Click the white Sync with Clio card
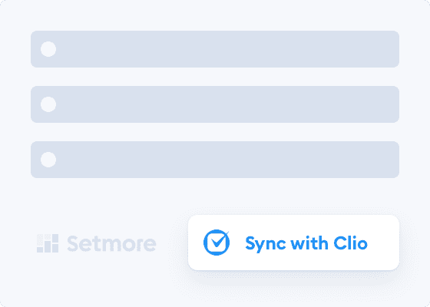The image size is (430, 307). [x=293, y=243]
